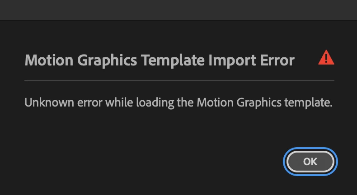
Task: Click the horizontal divider under the title
Action: pos(179,81)
